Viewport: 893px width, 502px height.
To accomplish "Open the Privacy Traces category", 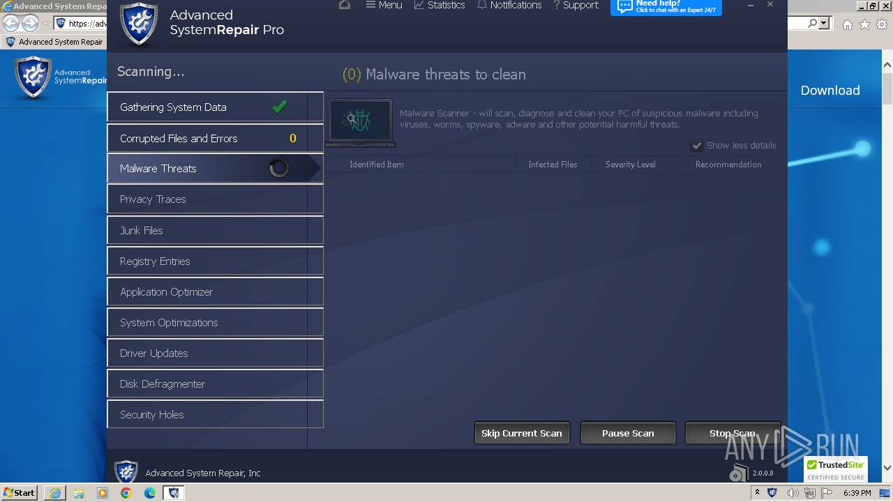I will tap(215, 199).
